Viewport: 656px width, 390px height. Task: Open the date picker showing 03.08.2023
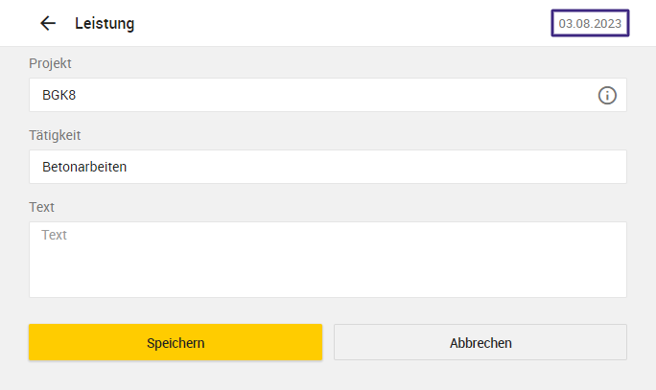coord(590,23)
